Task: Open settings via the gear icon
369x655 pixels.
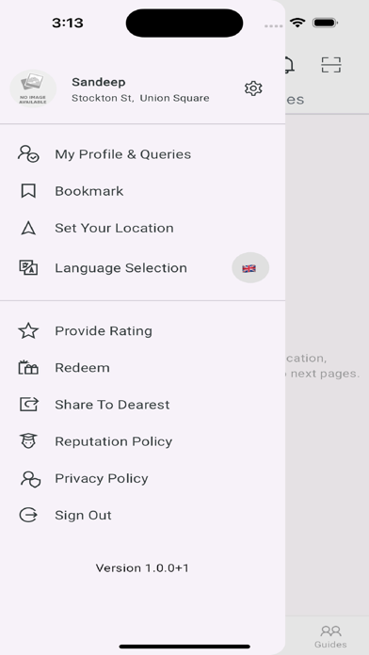Action: tap(253, 88)
